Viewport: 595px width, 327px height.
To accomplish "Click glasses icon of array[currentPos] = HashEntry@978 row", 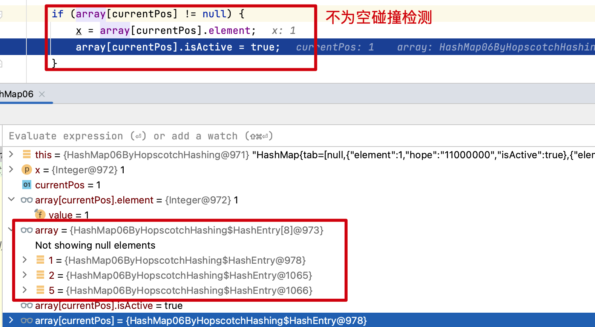I will click(27, 321).
